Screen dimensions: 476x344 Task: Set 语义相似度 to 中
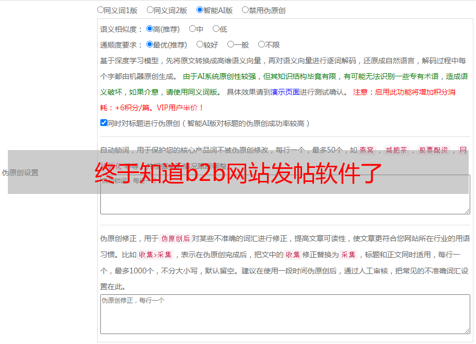pos(192,29)
